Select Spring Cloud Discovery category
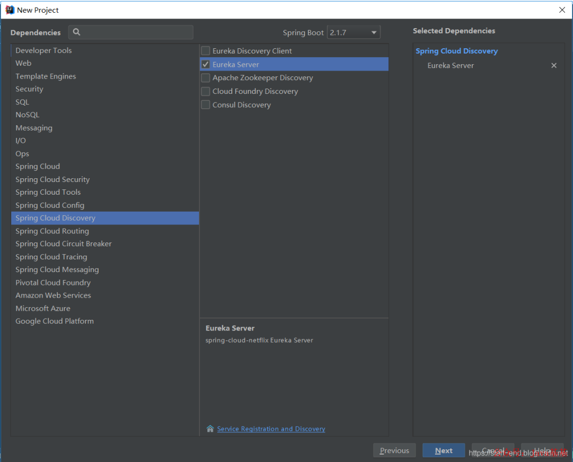Screen dimensions: 573x462 coord(105,218)
